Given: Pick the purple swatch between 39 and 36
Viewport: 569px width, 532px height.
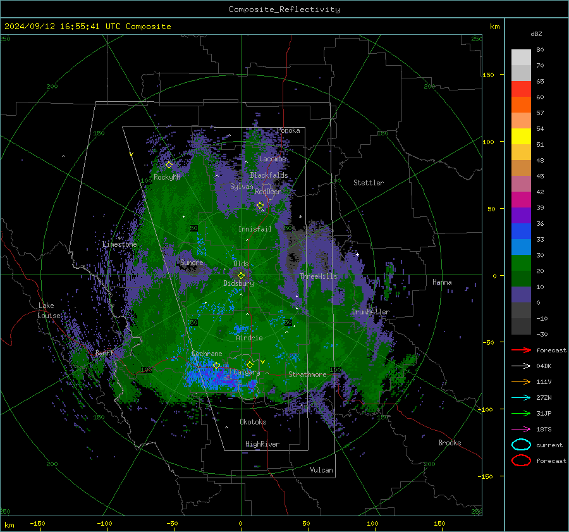Looking at the screenshot, I should click(521, 215).
